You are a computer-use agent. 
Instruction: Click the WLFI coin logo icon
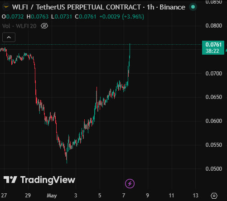(x=6, y=7)
